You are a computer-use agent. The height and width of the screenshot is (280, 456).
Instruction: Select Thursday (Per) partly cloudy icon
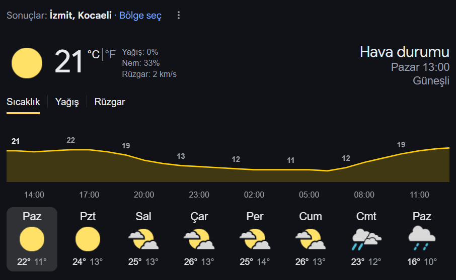coord(255,239)
